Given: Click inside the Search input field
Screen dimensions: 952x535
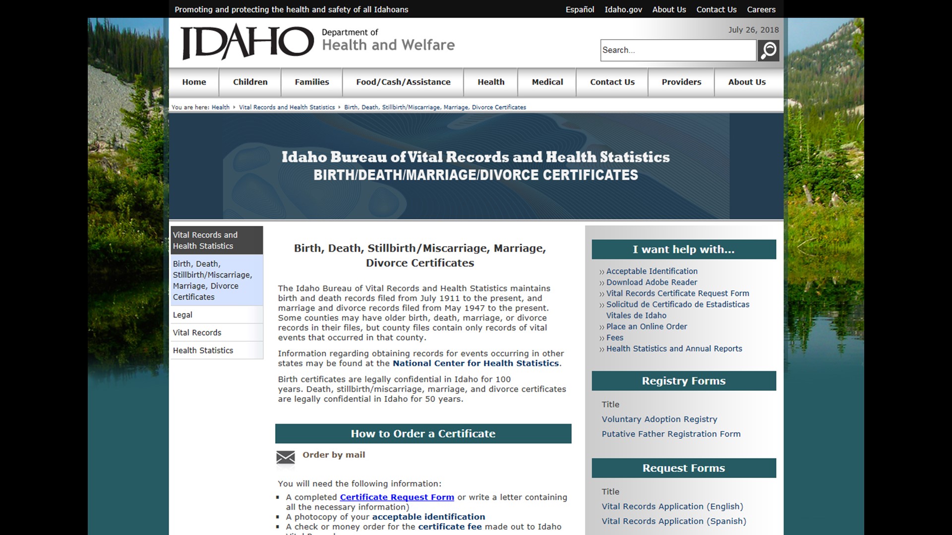Looking at the screenshot, I should tap(678, 50).
